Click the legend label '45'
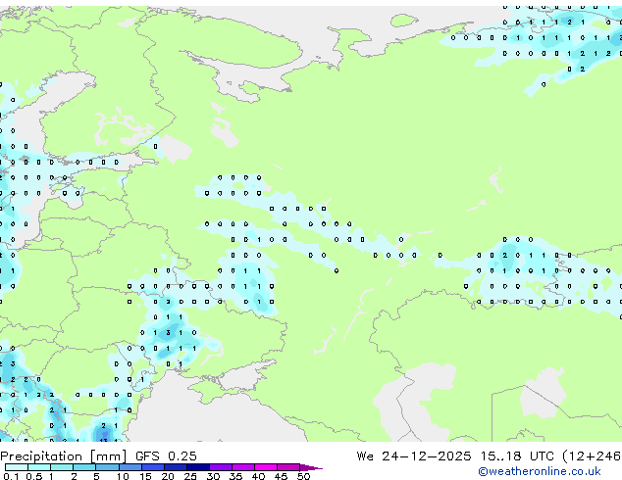Image resolution: width=622 pixels, height=480 pixels. click(x=281, y=476)
